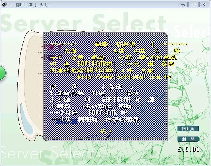The height and width of the screenshot is (166, 211).
Task: Click the green round button at left edge
Action: coord(3,73)
